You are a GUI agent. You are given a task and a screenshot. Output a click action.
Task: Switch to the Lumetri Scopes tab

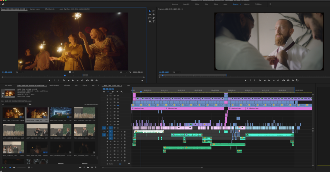tap(35, 9)
